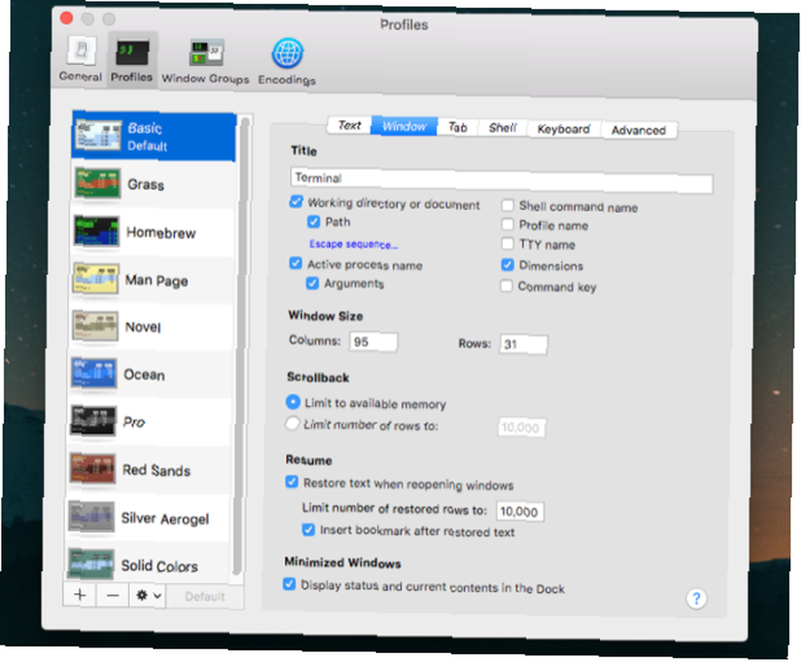801x662 pixels.
Task: Choose the Silver Aerogel profile thumbnail
Action: 91,517
